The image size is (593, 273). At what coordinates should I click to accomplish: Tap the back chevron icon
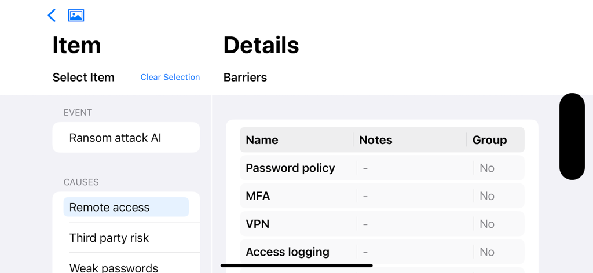(52, 16)
